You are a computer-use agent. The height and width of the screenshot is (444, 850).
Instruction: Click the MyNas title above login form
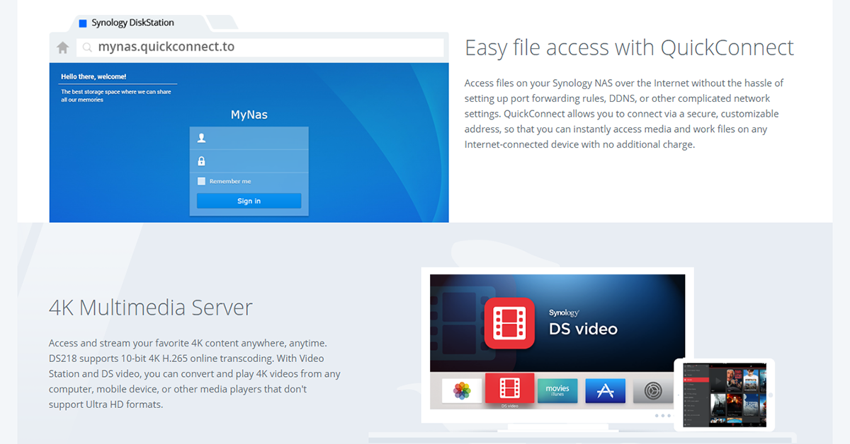[x=249, y=114]
